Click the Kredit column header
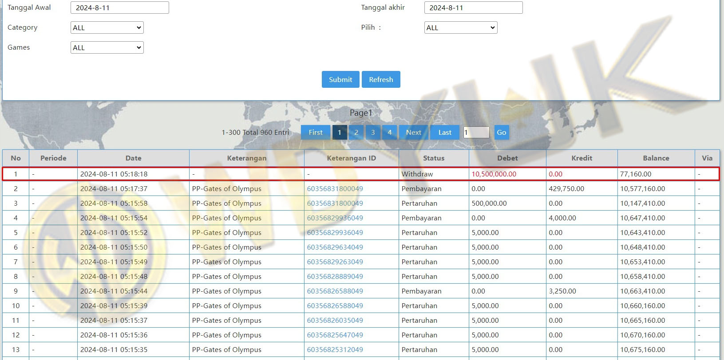This screenshot has height=360, width=724. coord(582,158)
